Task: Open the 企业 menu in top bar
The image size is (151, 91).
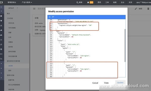Action: (x=123, y=2)
